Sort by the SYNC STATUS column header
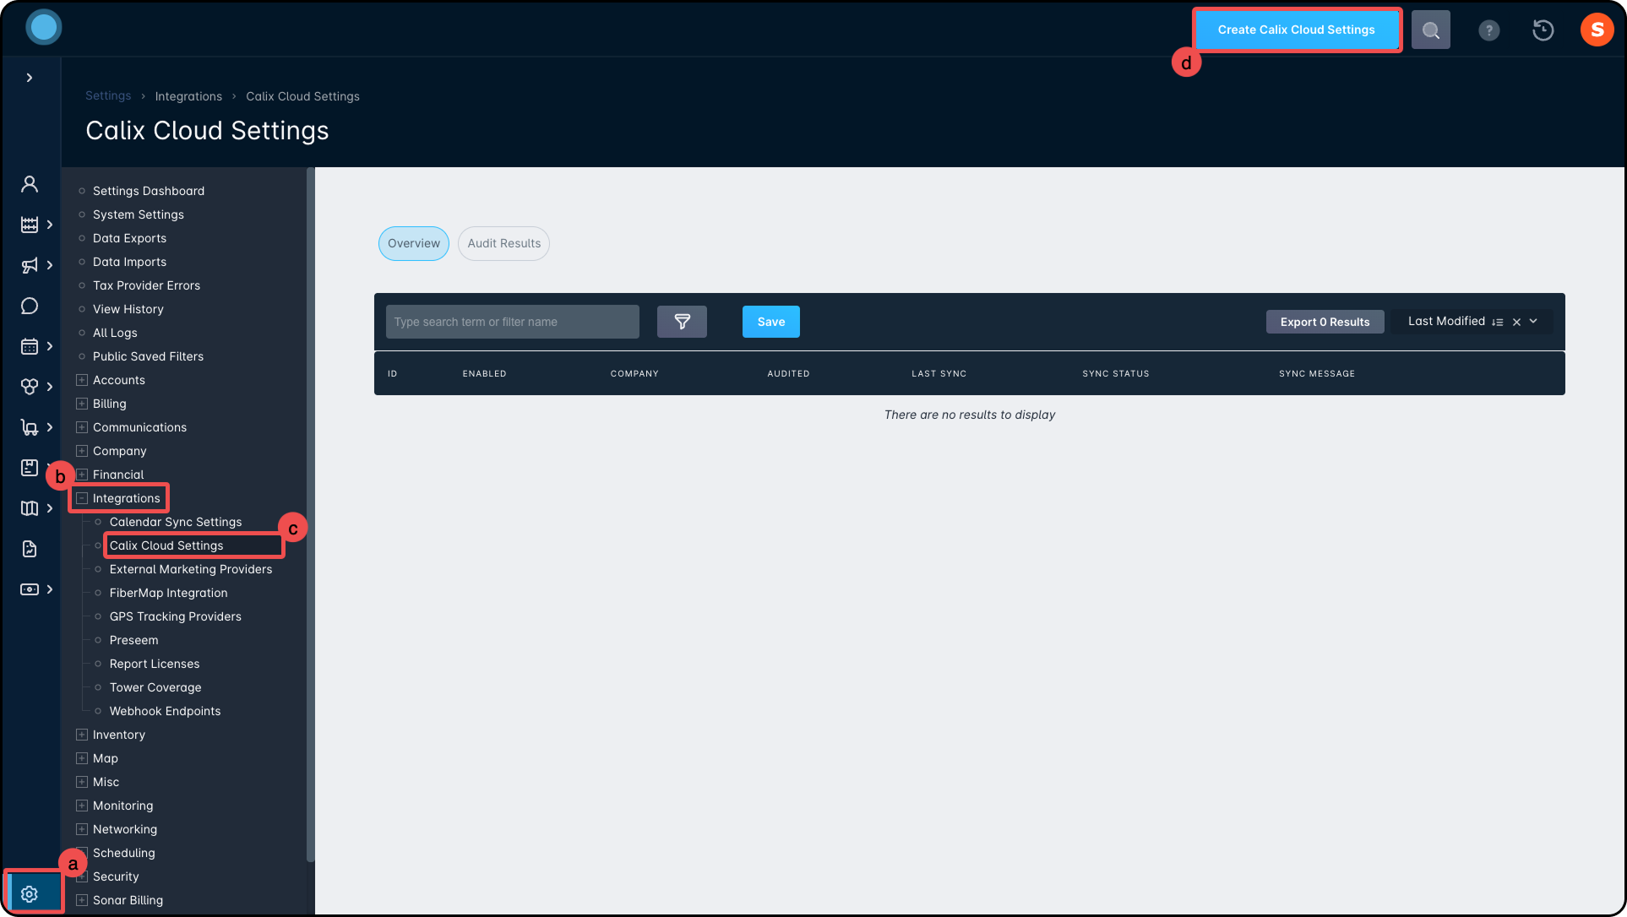Viewport: 1627px width, 917px height. (x=1116, y=373)
